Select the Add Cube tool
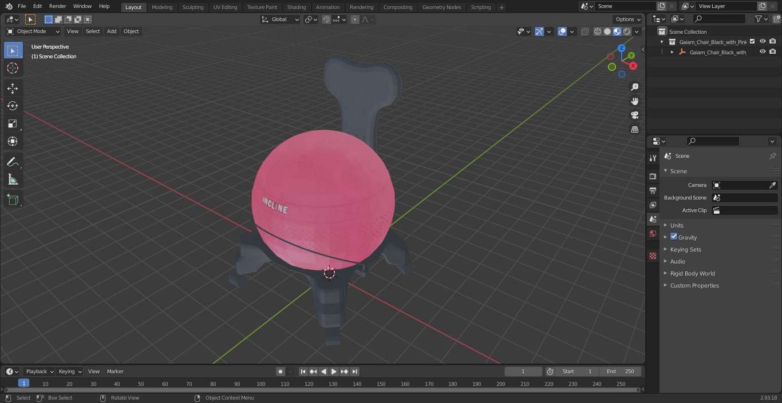This screenshot has height=403, width=782. coord(13,200)
